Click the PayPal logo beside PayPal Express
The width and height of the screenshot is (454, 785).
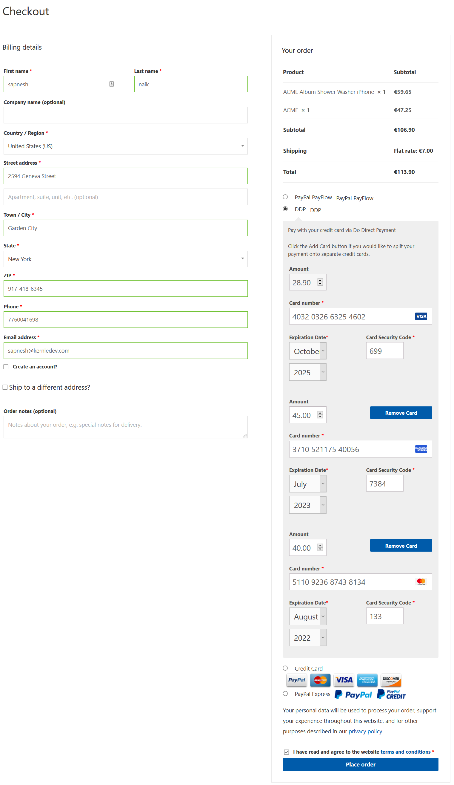point(353,695)
